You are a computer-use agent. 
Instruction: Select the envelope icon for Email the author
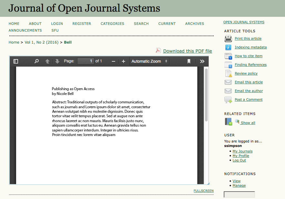228,91
